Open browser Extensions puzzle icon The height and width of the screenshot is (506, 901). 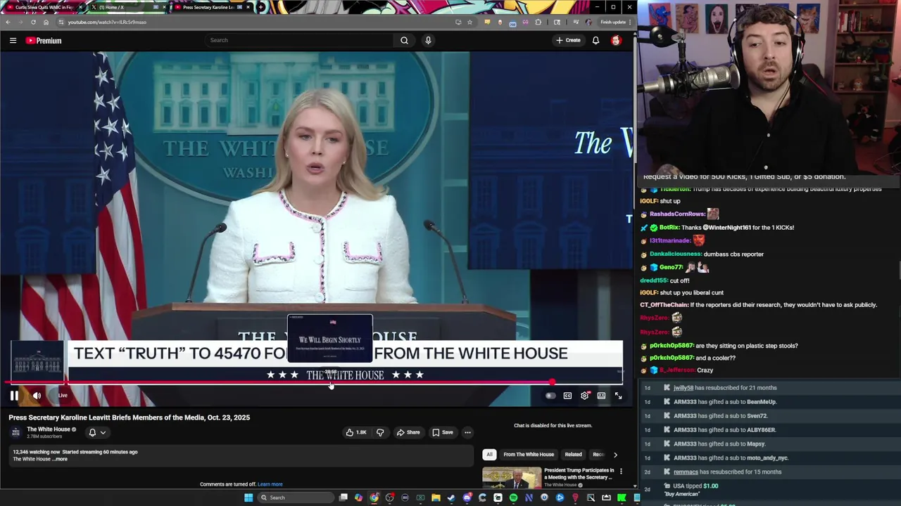[x=538, y=22]
